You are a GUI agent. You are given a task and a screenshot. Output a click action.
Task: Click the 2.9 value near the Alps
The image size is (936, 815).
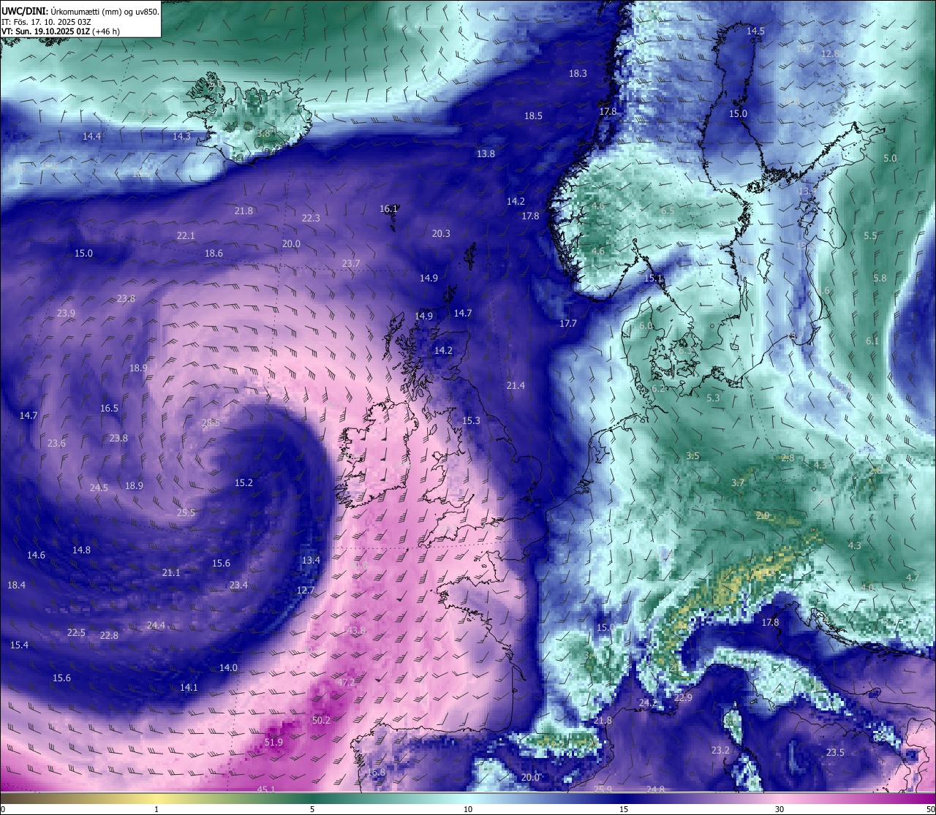coord(763,515)
